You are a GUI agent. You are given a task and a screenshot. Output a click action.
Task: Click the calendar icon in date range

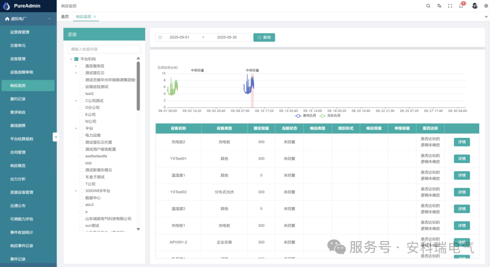tap(160, 38)
